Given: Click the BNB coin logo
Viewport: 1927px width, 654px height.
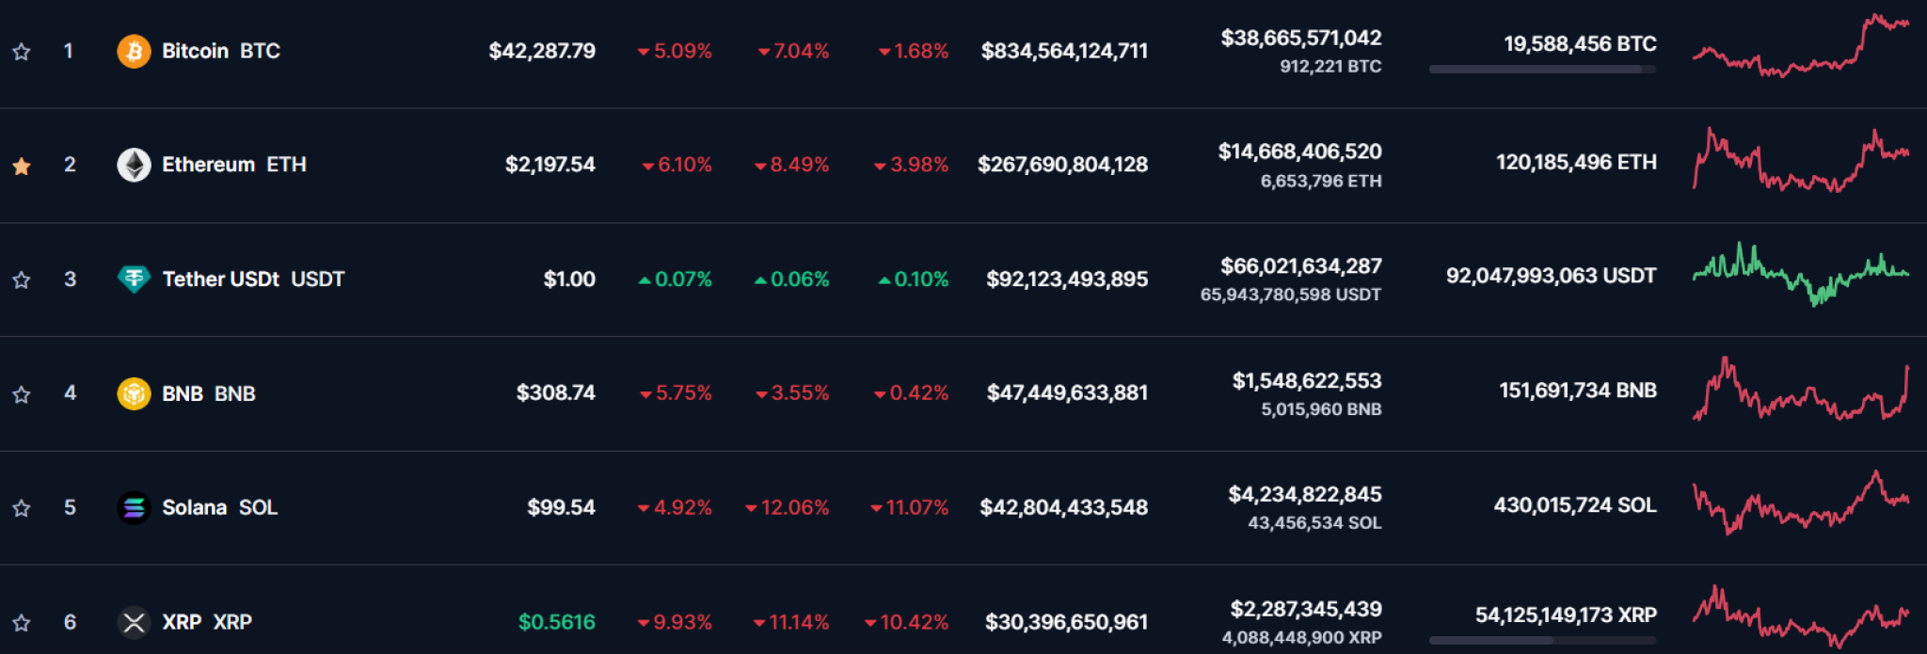Looking at the screenshot, I should click(x=135, y=393).
